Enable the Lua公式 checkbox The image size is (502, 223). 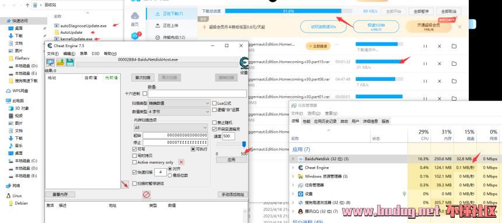214,103
